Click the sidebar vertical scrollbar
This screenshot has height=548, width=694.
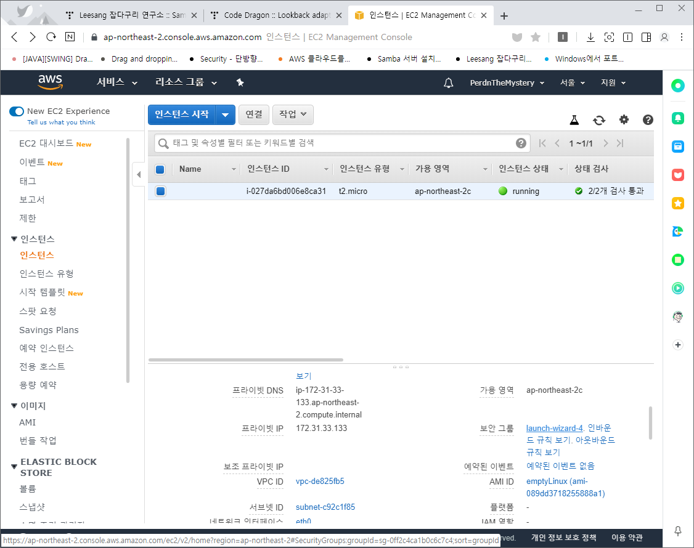128,260
